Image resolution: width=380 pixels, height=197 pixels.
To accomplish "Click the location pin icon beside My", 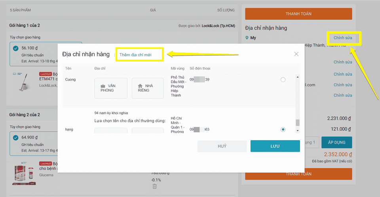I will (247, 38).
